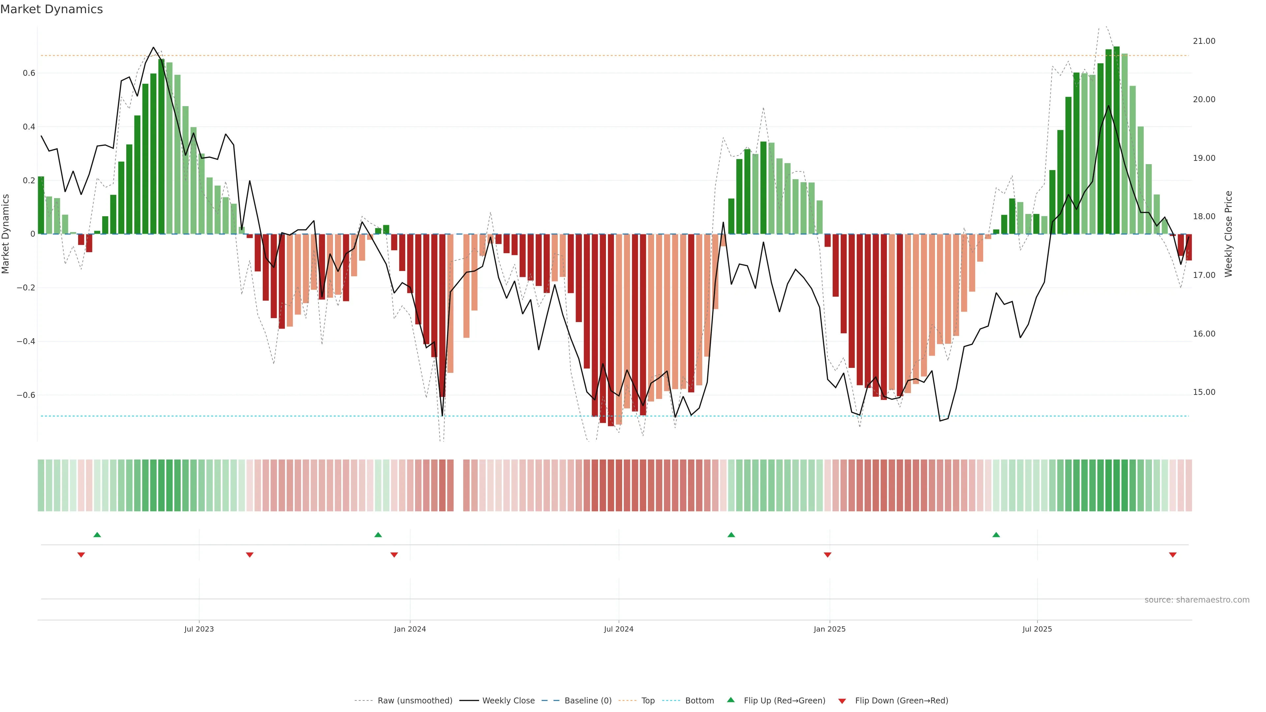This screenshot has height=712, width=1266.
Task: Click the −0.6 tick on the left axis
Action: pos(26,395)
